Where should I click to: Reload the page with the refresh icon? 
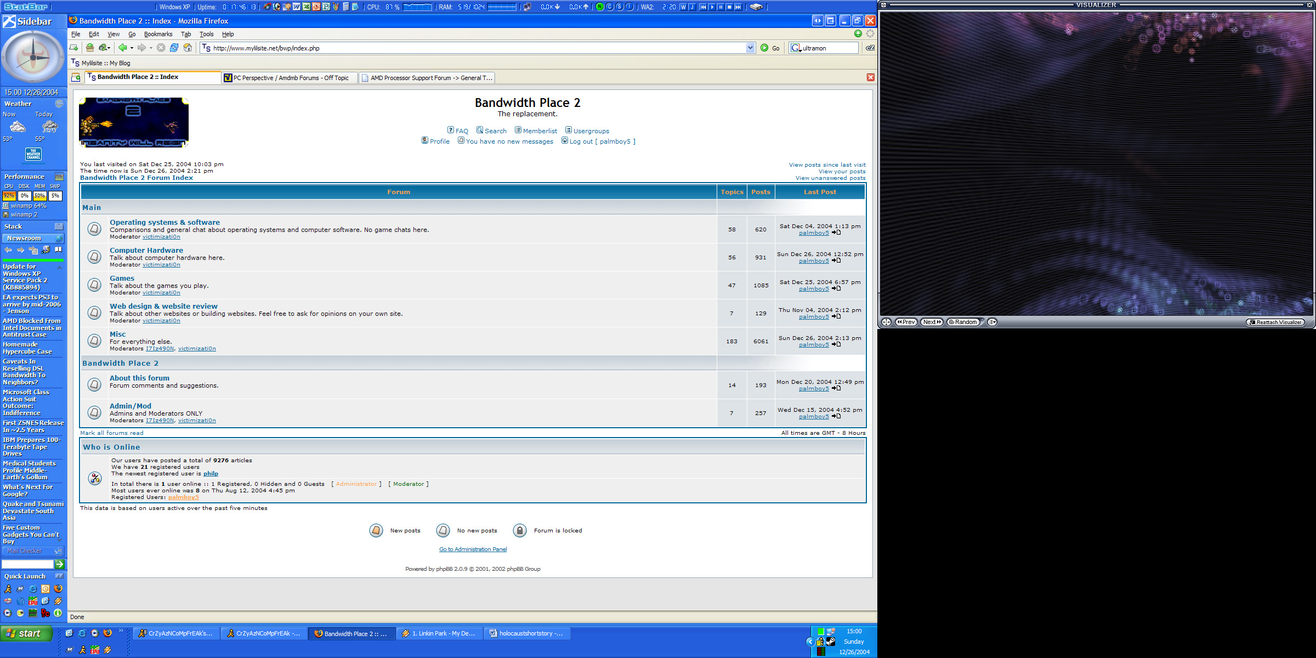[x=174, y=48]
